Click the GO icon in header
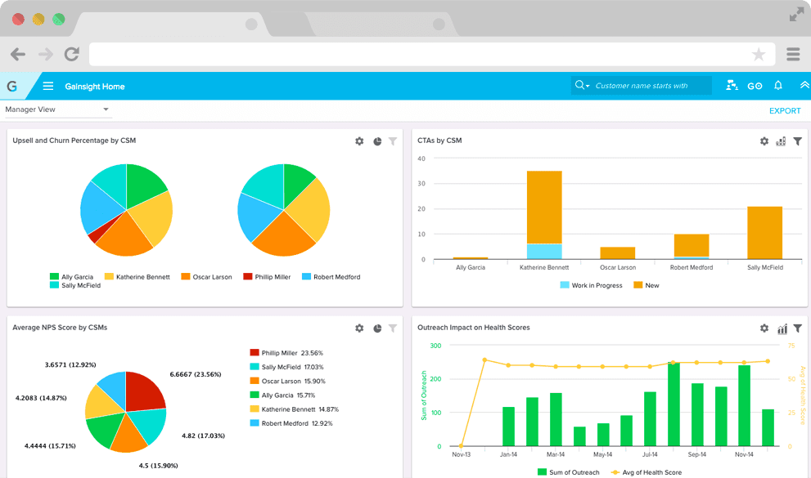 coord(755,86)
